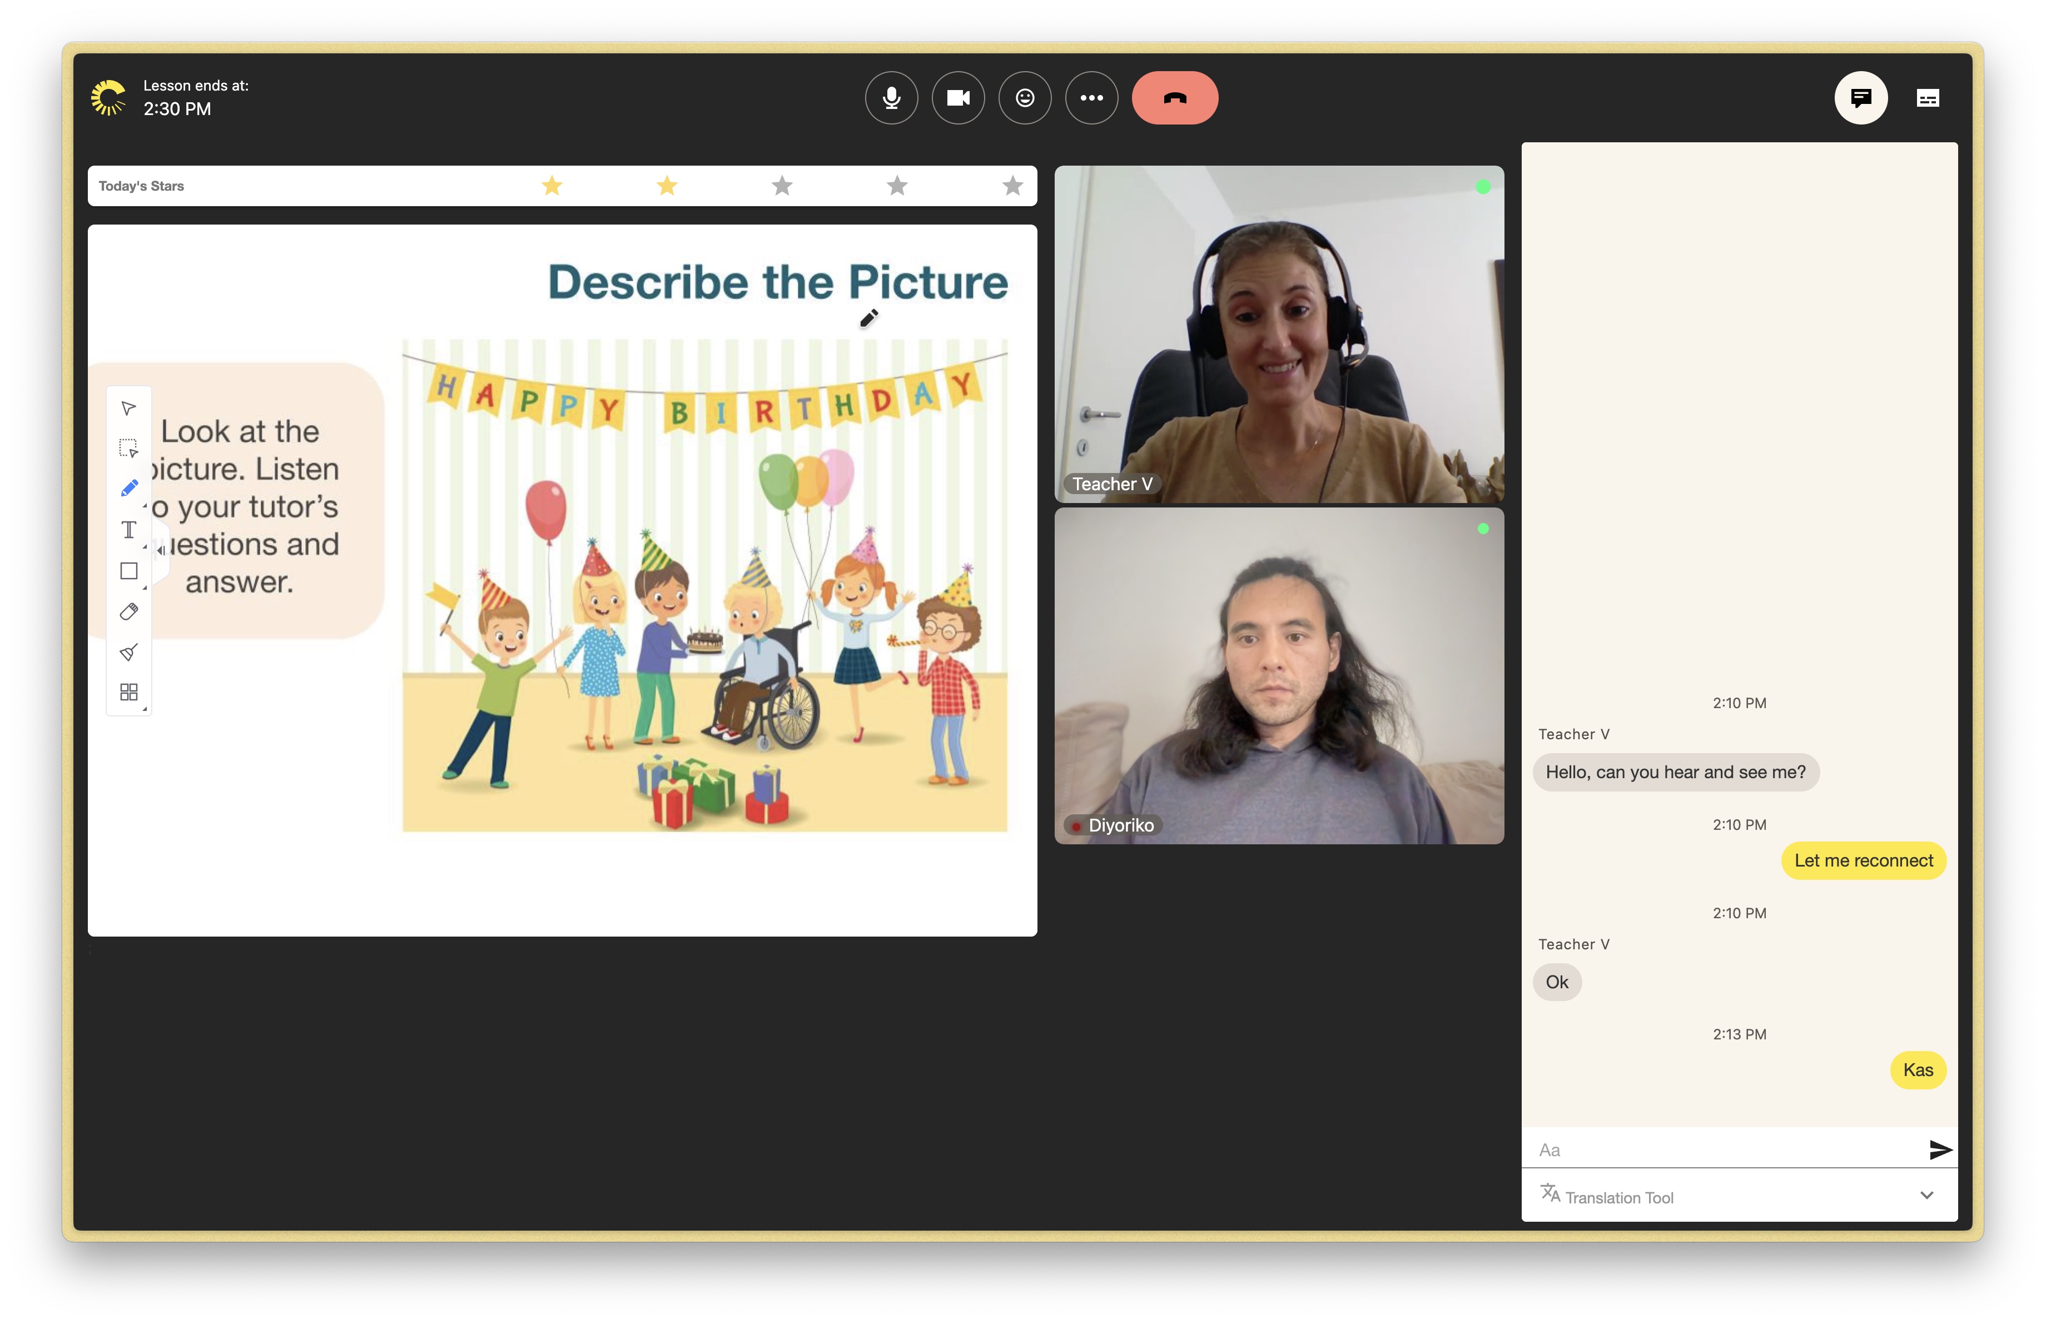2046x1324 pixels.
Task: Turn off the camera
Action: 957,98
